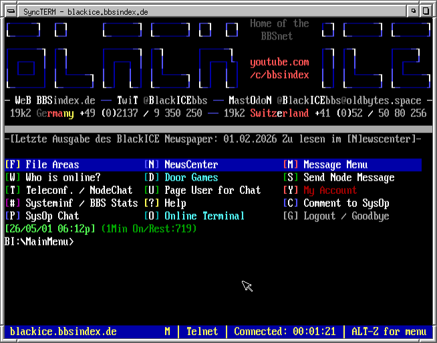Open the [?] Help entry
Screen dimensions: 437x343
coord(165,203)
